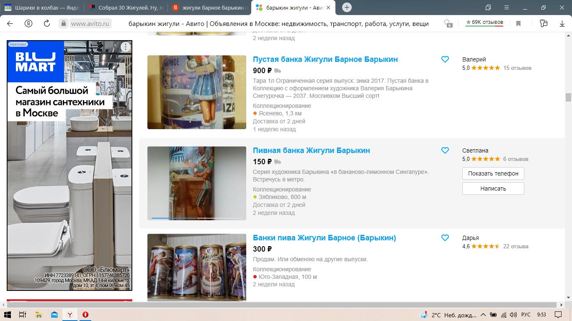This screenshot has width=572, height=321.
Task: Go back using the browser back arrow
Action: coord(10,23)
